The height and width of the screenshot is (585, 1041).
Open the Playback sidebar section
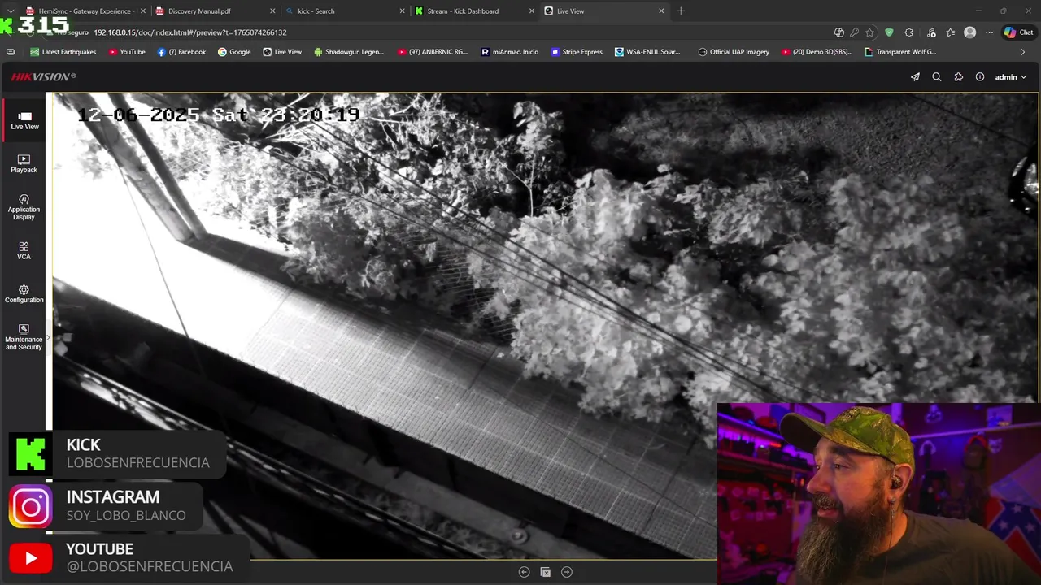24,164
